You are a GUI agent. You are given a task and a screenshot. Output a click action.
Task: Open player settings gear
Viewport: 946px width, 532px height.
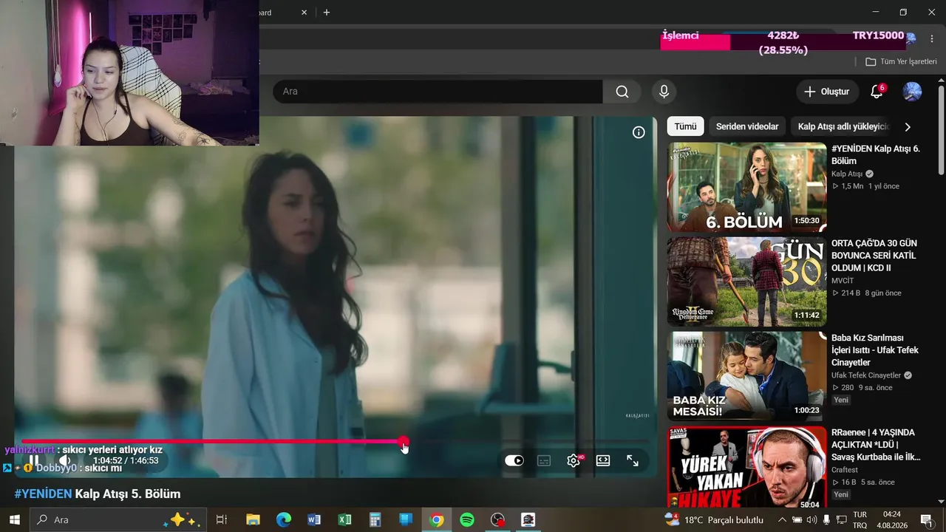(x=574, y=460)
